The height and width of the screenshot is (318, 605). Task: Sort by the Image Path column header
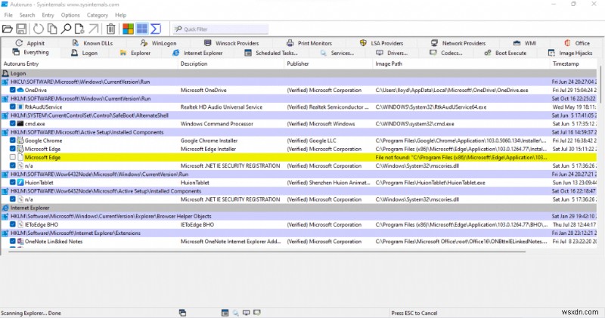tap(461, 63)
